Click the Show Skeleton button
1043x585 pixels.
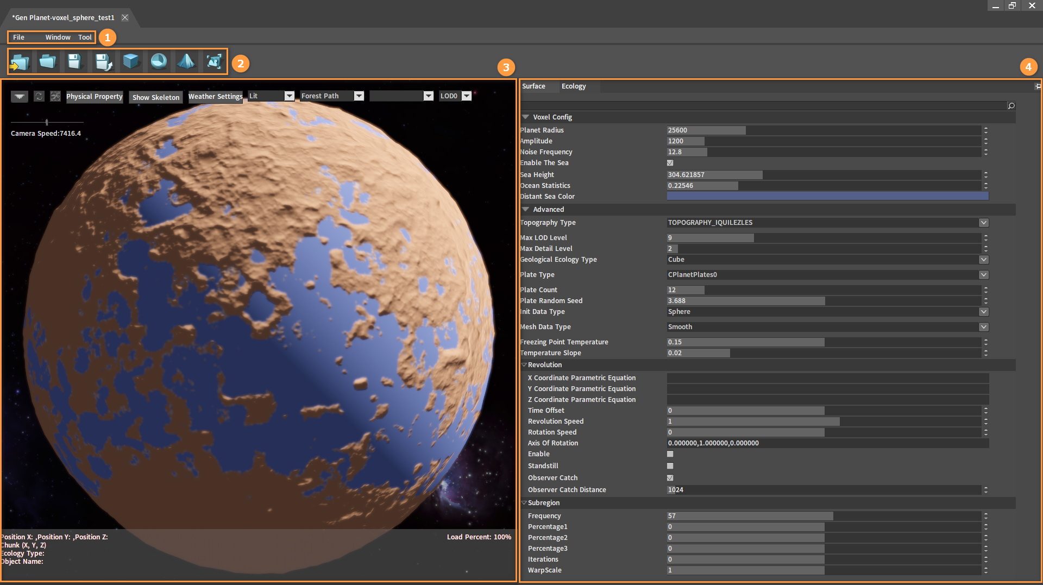[156, 97]
